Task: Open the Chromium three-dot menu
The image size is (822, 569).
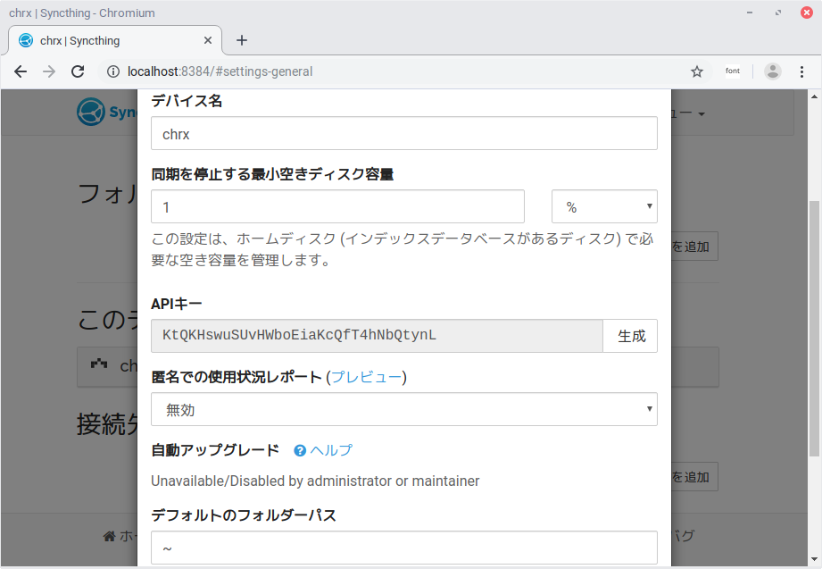Action: (x=801, y=71)
